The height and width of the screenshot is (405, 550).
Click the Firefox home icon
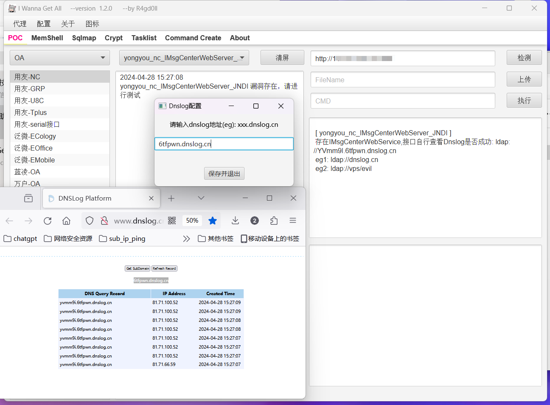coord(66,221)
